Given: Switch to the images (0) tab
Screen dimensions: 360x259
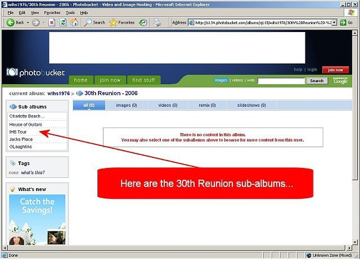Looking at the screenshot, I should click(x=127, y=105).
